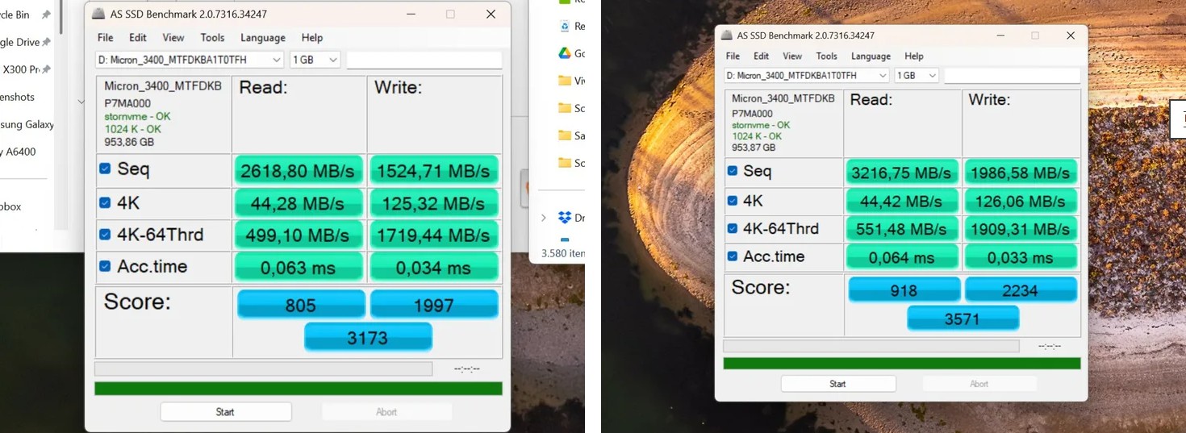Click the Dropbox icon labeled 'Dr'

565,218
